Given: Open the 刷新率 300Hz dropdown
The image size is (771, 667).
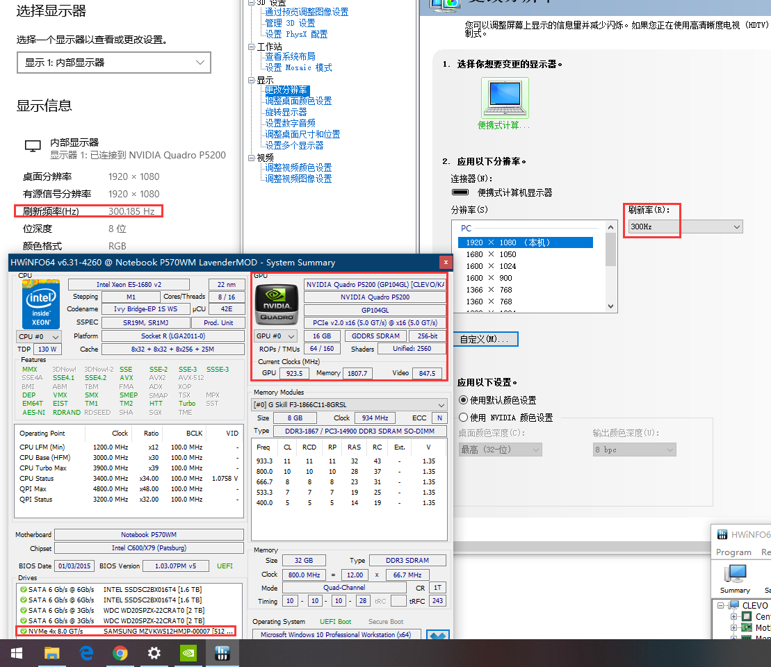Looking at the screenshot, I should click(685, 227).
